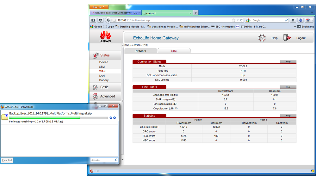The height and width of the screenshot is (176, 316).
Task: Bookmark this page with the star icon
Action: [233, 20]
